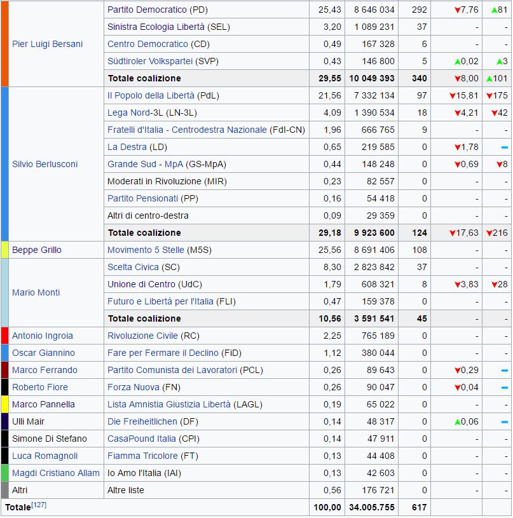Click red down arrow beside 7,76 in PD row
The width and height of the screenshot is (513, 518).
(x=457, y=10)
